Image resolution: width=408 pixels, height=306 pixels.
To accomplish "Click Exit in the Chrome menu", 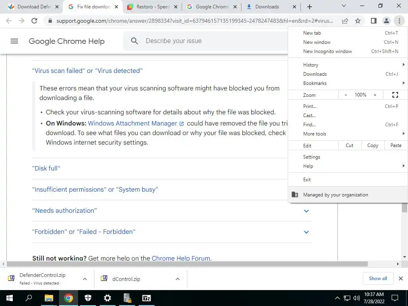I will (348, 180).
